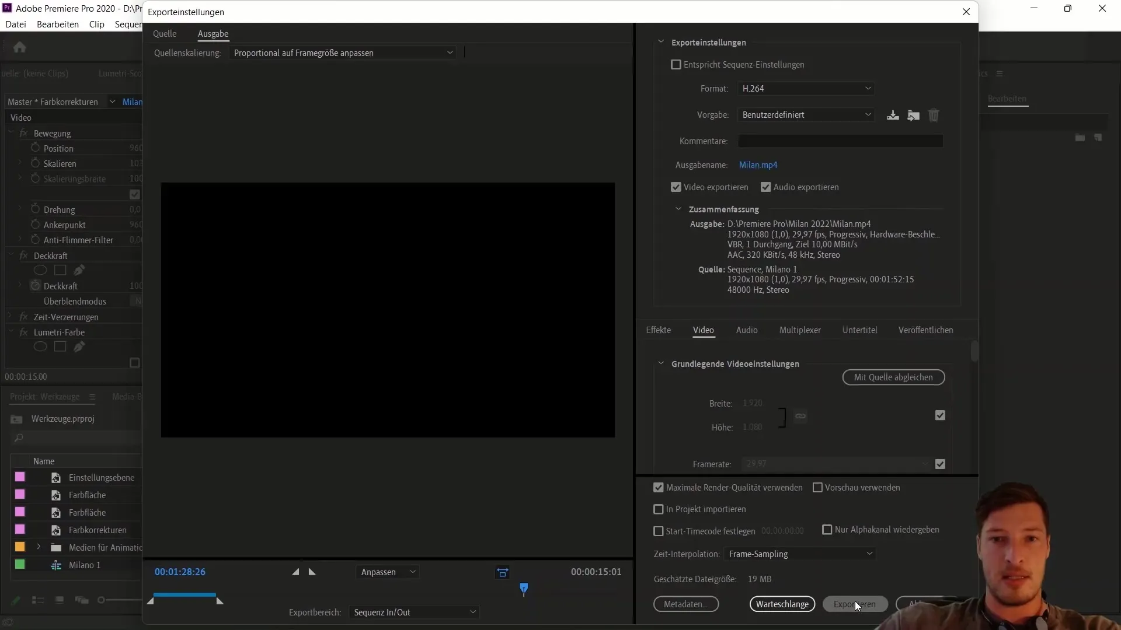Click the Milano 1 sequence icon
This screenshot has height=630, width=1121.
click(56, 565)
